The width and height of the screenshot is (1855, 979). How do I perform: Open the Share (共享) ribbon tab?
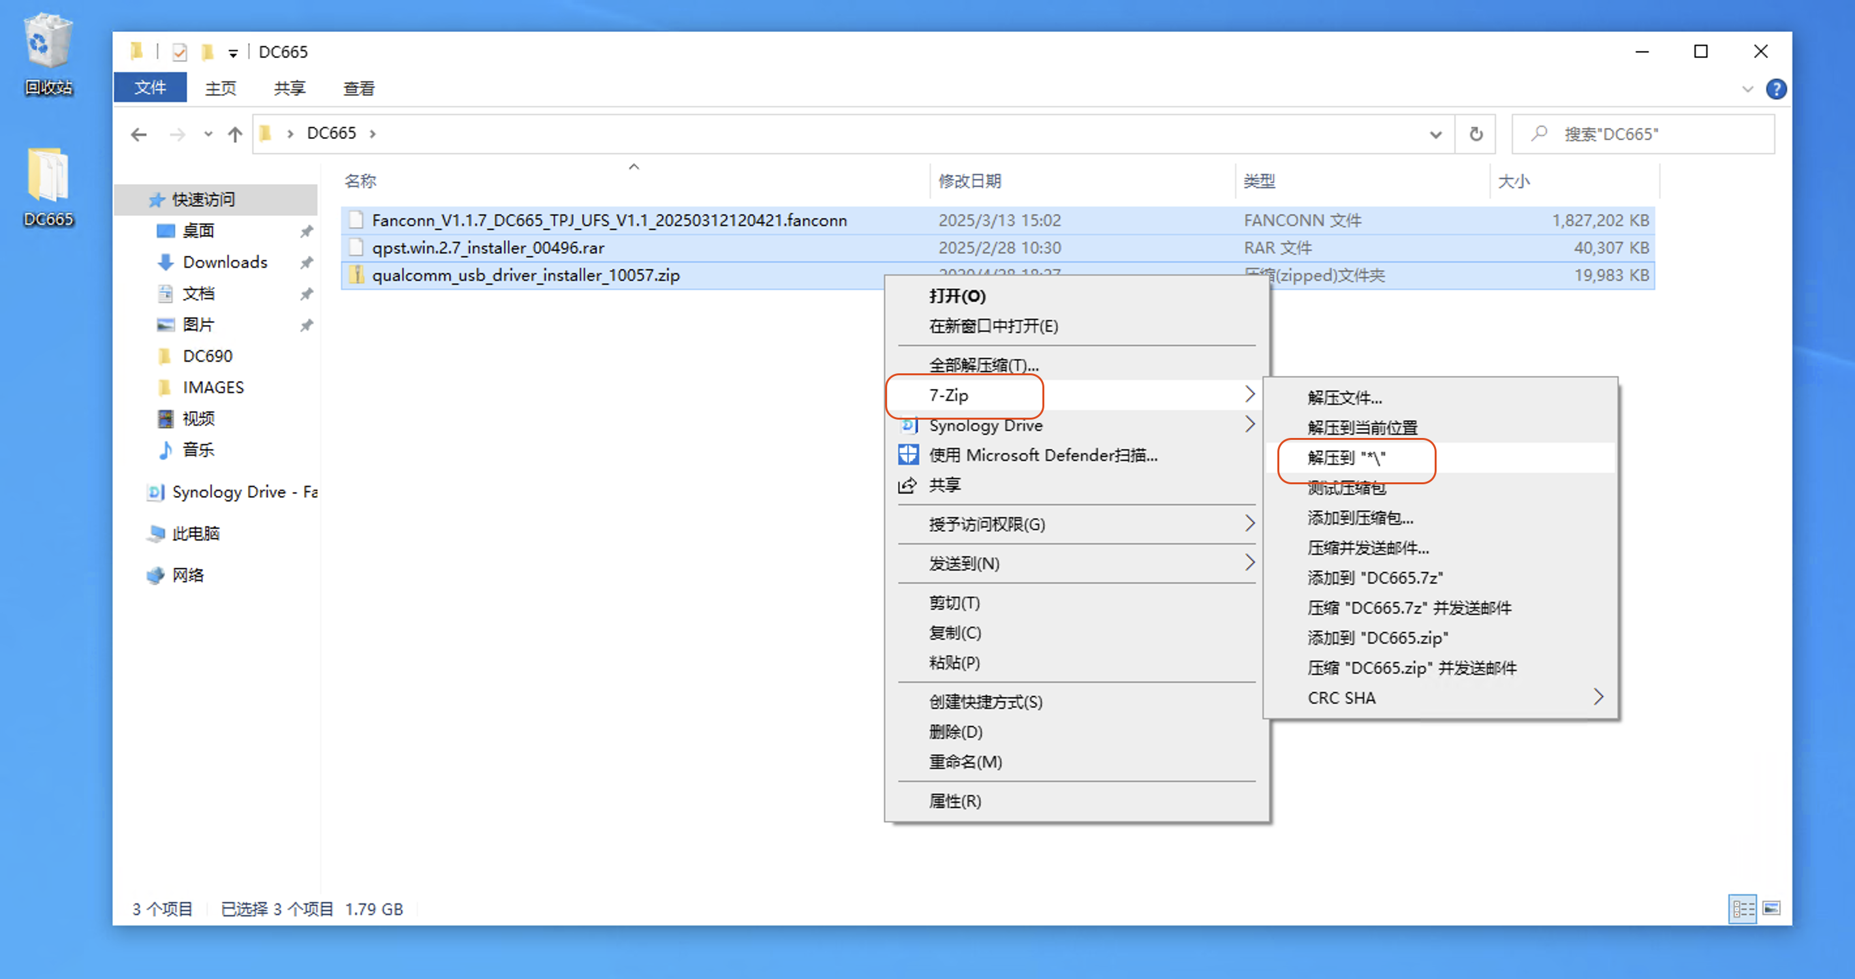(290, 88)
